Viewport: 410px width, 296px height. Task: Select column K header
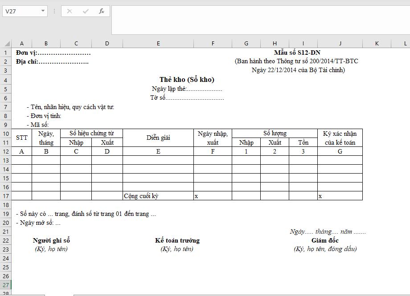[x=376, y=43]
